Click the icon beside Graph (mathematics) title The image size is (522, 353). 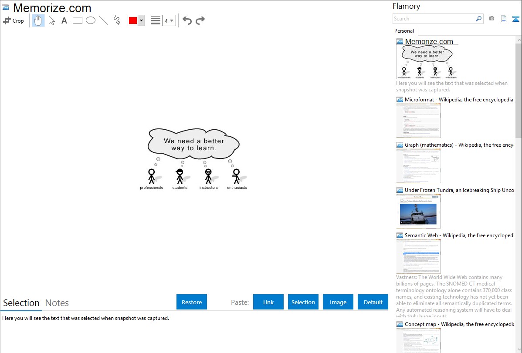(x=400, y=145)
